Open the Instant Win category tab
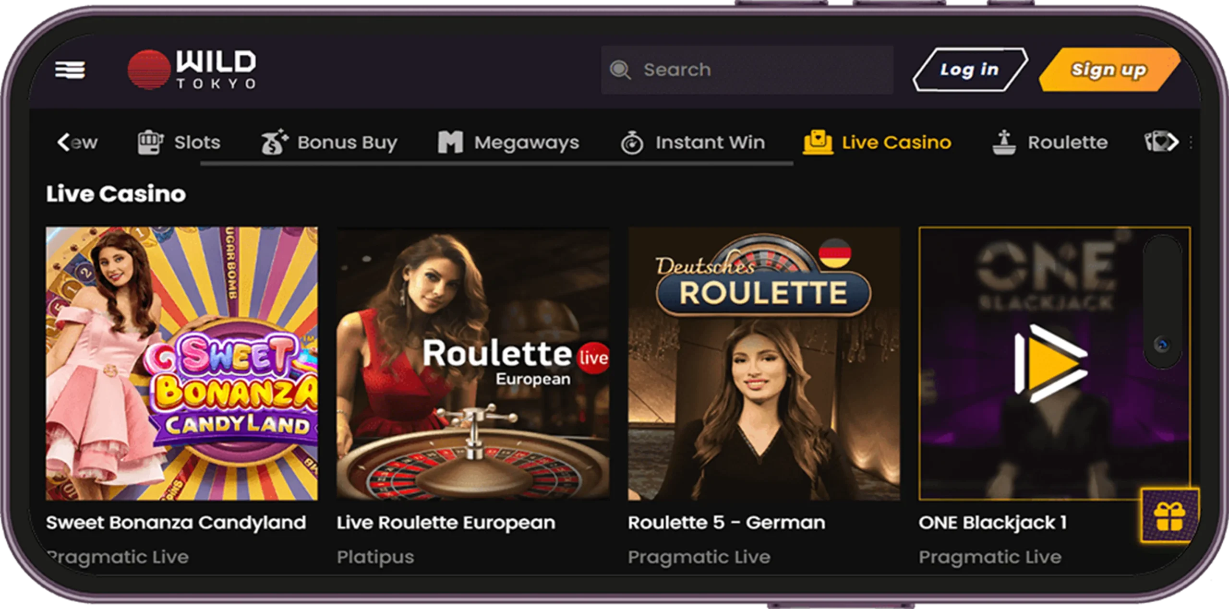Screen dimensions: 1229x609 pos(693,142)
